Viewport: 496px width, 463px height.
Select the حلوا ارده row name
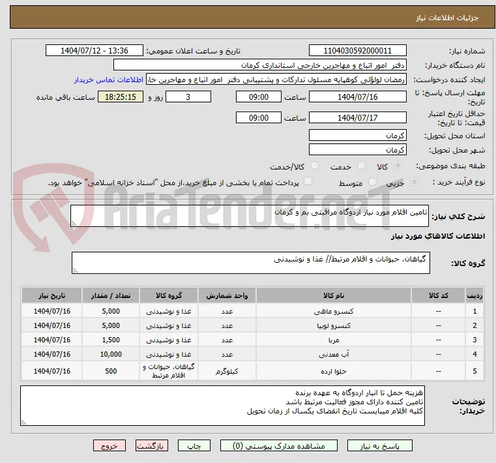click(334, 371)
